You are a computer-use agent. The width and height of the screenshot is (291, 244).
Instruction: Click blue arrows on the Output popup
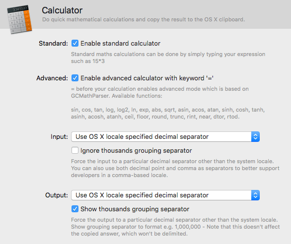(255, 195)
